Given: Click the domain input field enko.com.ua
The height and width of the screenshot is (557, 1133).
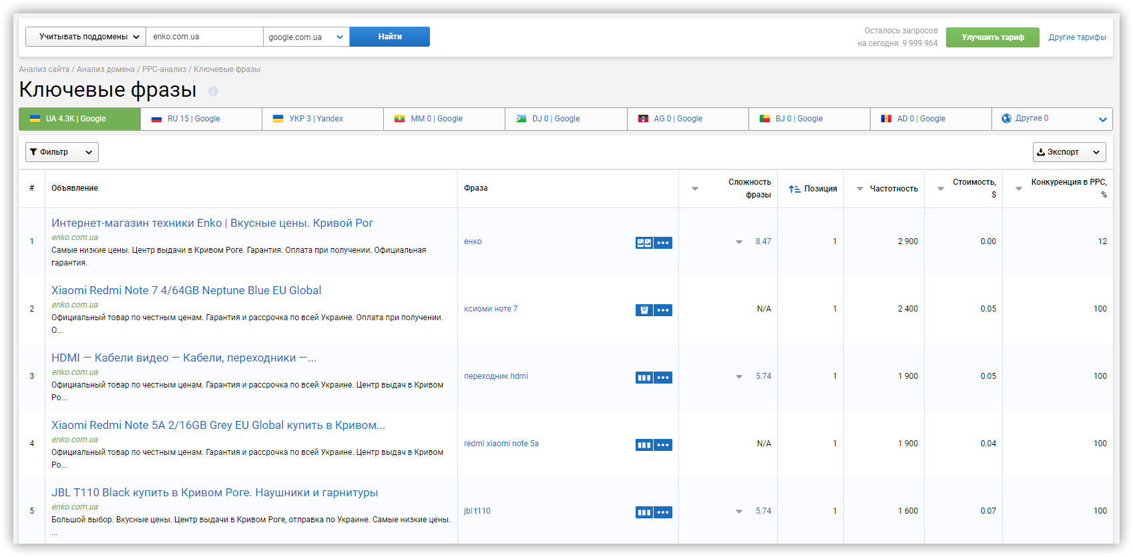Looking at the screenshot, I should 205,37.
